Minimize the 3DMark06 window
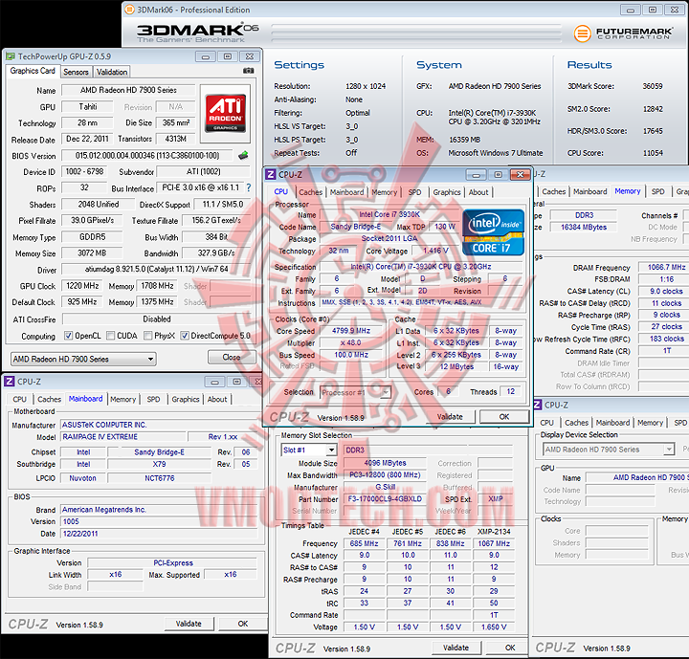This screenshot has width=689, height=659. tap(630, 10)
